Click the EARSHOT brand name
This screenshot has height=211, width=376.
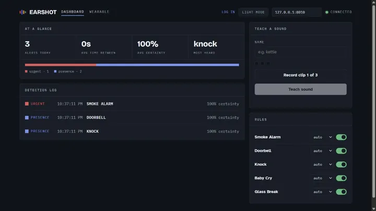pos(43,12)
